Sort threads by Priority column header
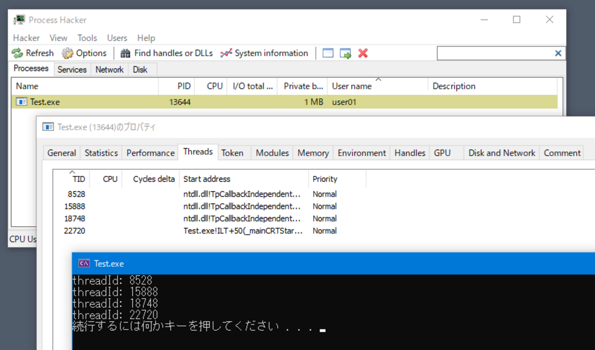Screen dimensions: 595x350 [337, 179]
